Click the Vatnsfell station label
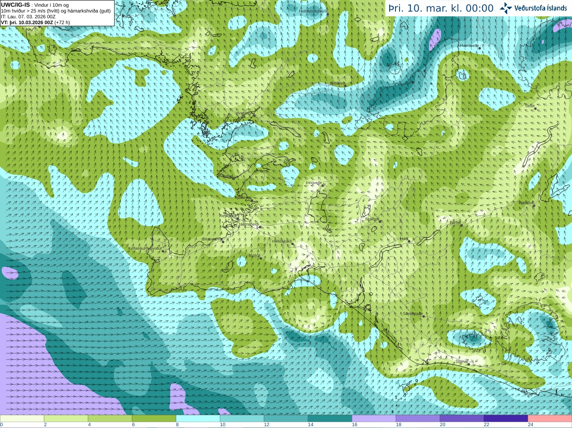Screen dimensions: 572x428 tap(526, 203)
